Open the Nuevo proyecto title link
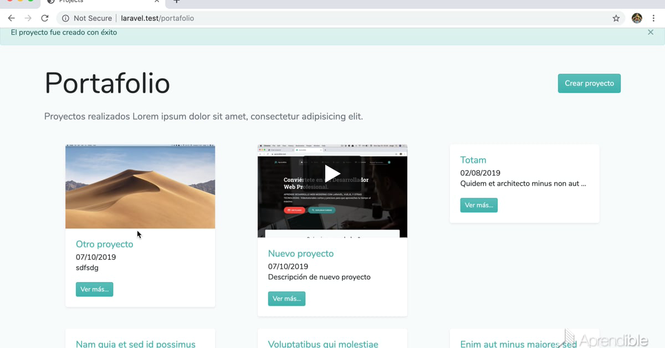The width and height of the screenshot is (665, 348). tap(301, 253)
